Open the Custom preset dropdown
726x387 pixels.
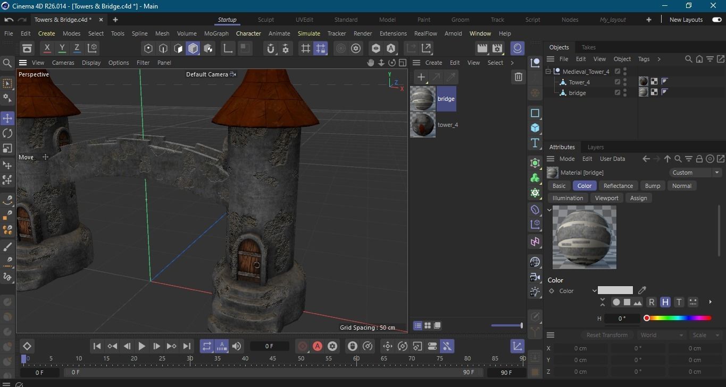point(695,173)
